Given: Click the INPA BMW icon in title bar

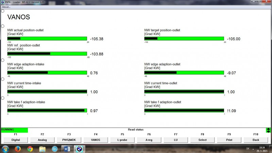Looking at the screenshot, I should pos(2,2).
